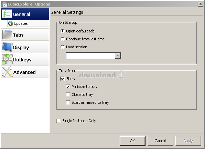The height and width of the screenshot is (149, 205).
Task: Click the Display monitor icon
Action: pyautogui.click(x=7, y=47)
